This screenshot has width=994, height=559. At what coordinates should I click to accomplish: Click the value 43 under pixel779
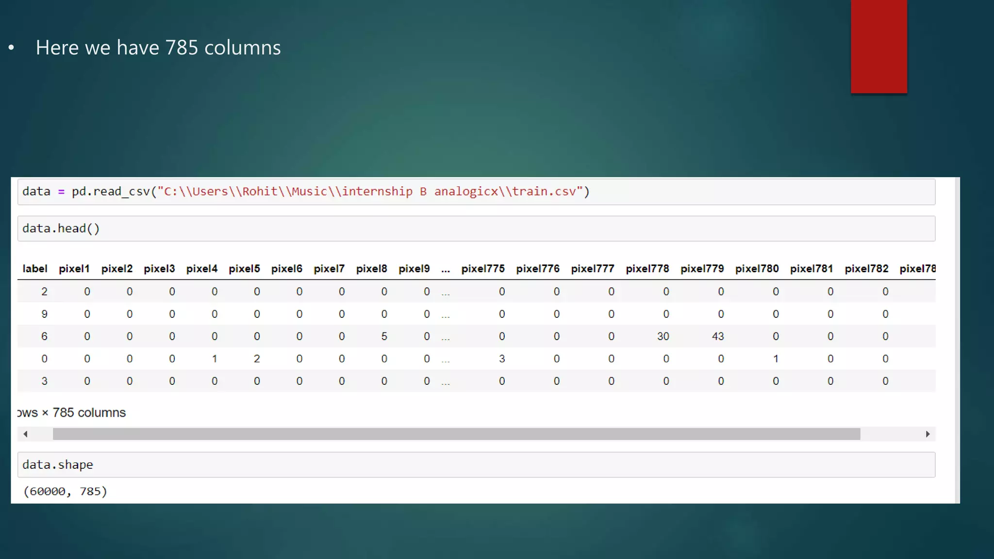[718, 336]
